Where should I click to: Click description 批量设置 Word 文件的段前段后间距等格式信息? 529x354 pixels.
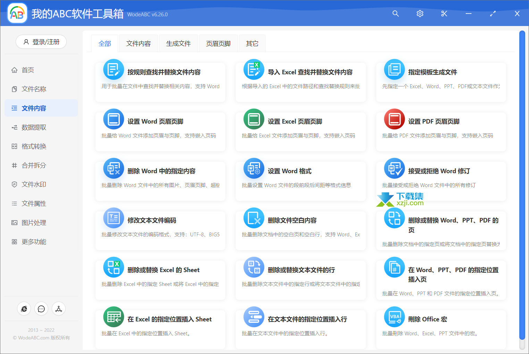point(296,185)
